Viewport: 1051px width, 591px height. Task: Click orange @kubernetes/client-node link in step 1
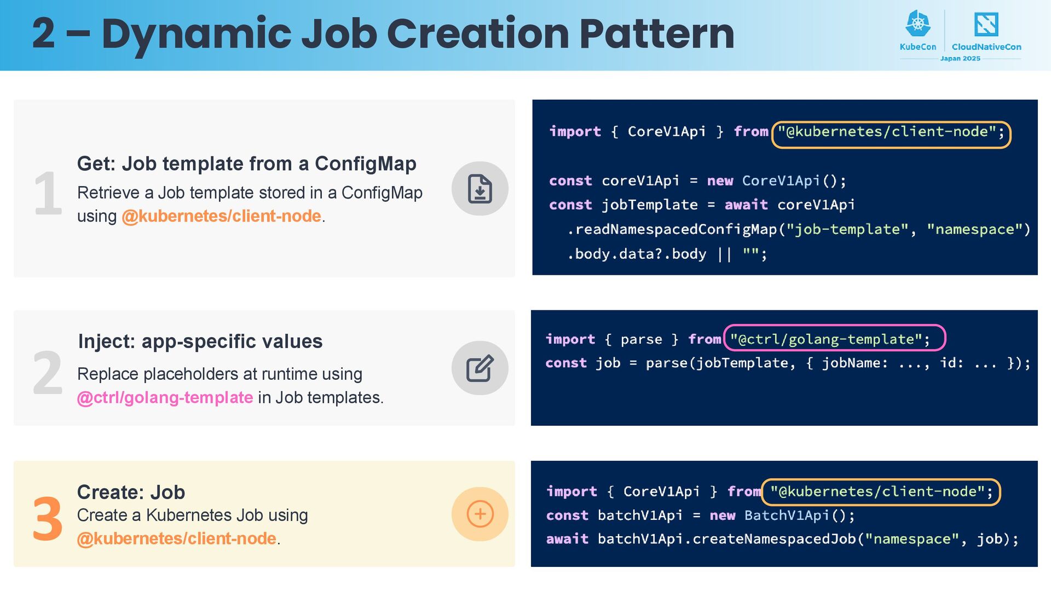[x=221, y=216]
